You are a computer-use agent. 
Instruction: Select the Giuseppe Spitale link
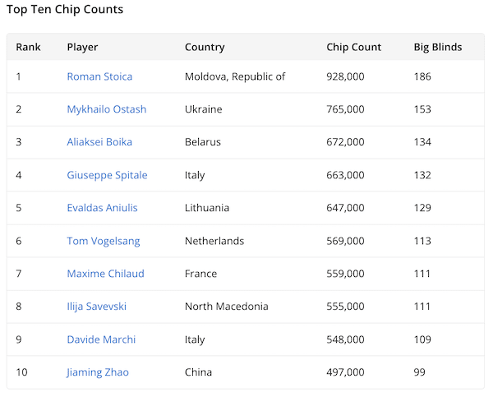pos(107,175)
